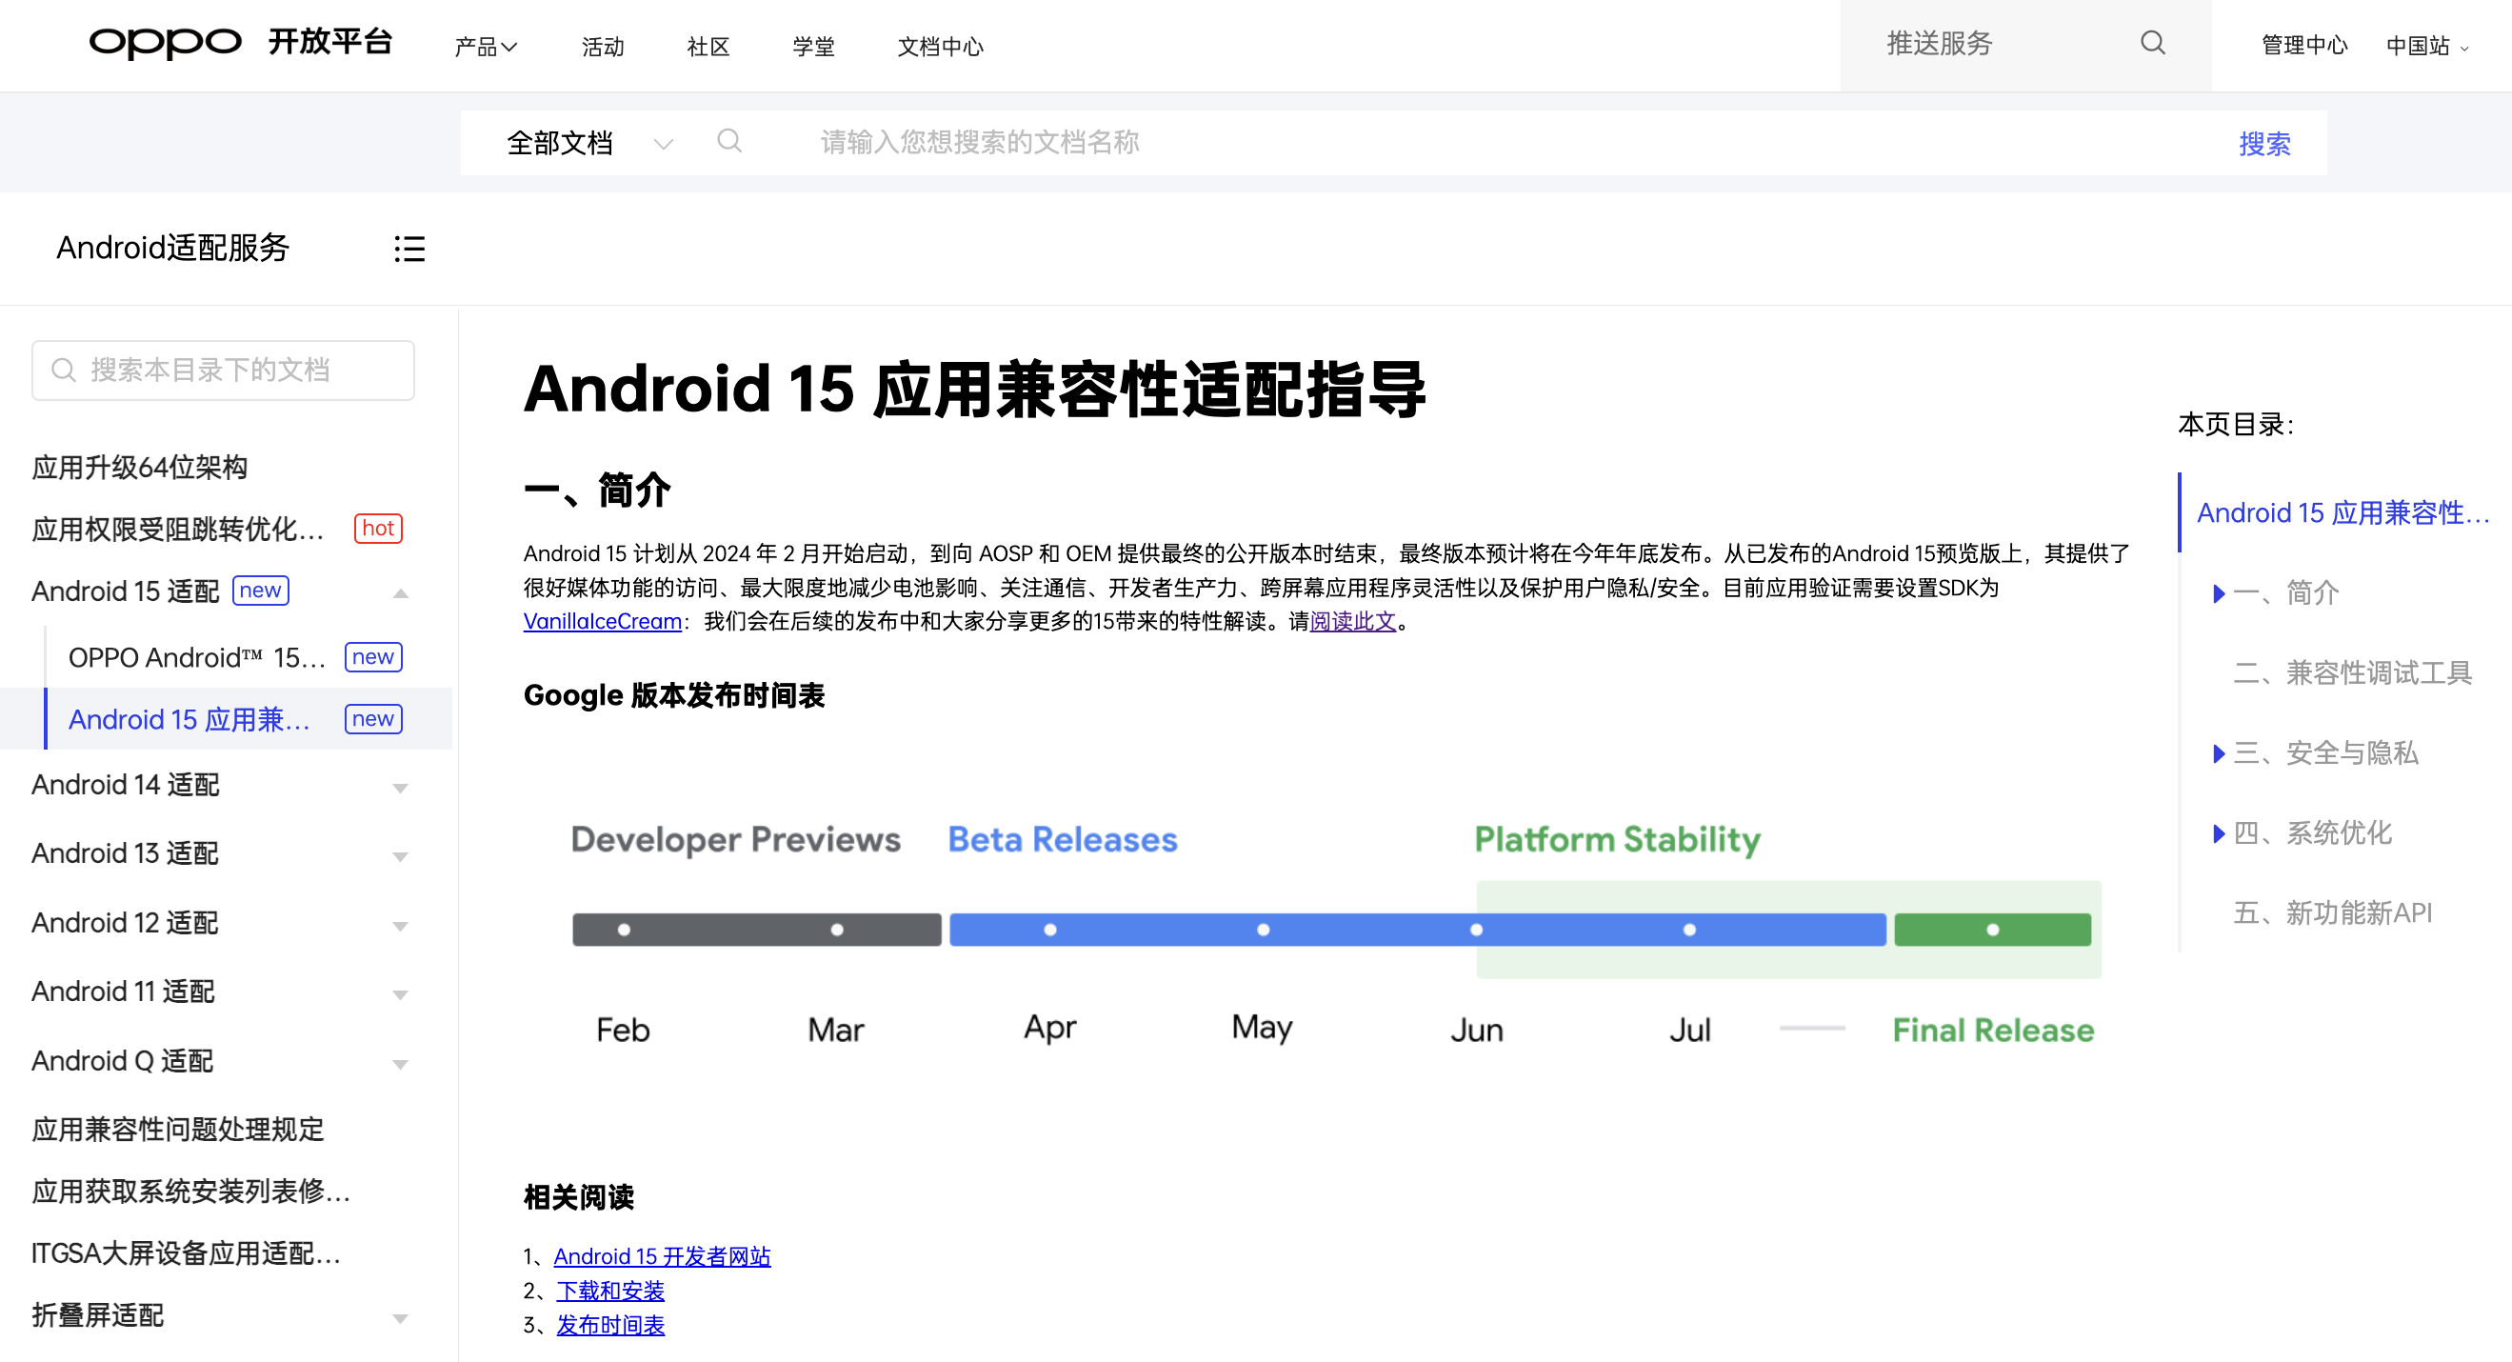Open 应用升级64位架构 in the sidebar
2512x1362 pixels.
coord(139,468)
